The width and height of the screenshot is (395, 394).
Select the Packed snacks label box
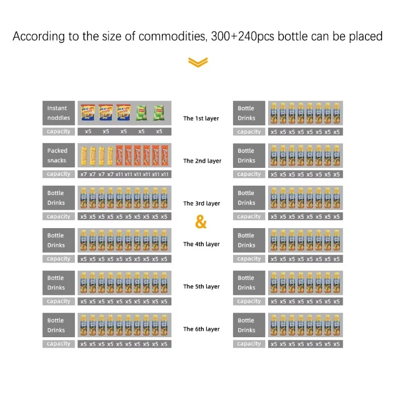tap(59, 155)
